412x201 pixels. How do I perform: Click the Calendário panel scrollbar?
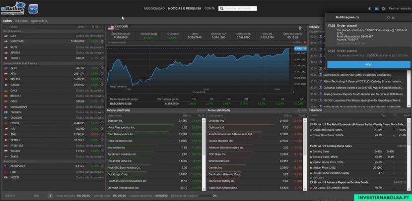click(x=410, y=154)
